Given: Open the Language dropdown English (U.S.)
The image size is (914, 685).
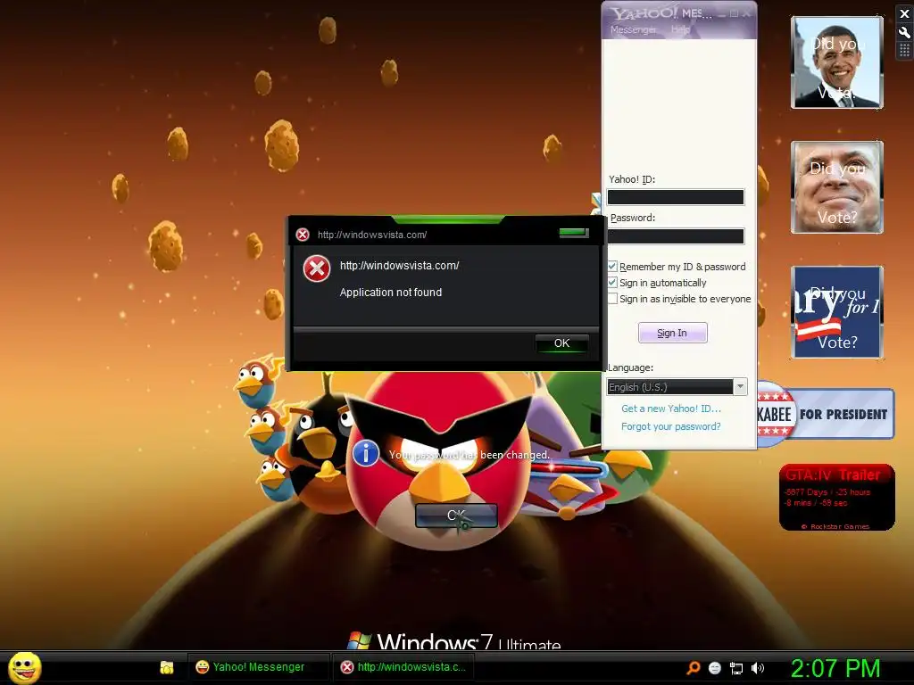Looking at the screenshot, I should pos(677,387).
